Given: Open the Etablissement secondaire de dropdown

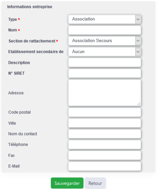Looking at the screenshot, I should coord(104,52).
